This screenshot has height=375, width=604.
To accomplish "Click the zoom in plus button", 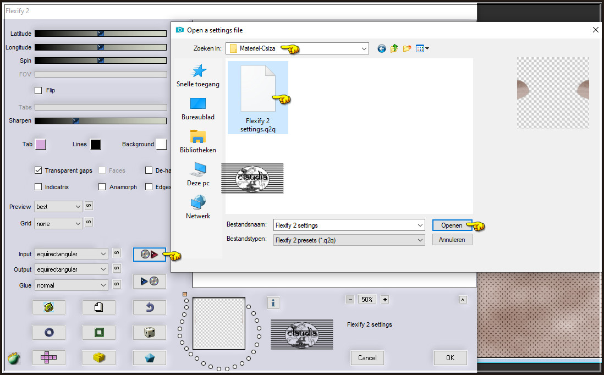I will 385,300.
